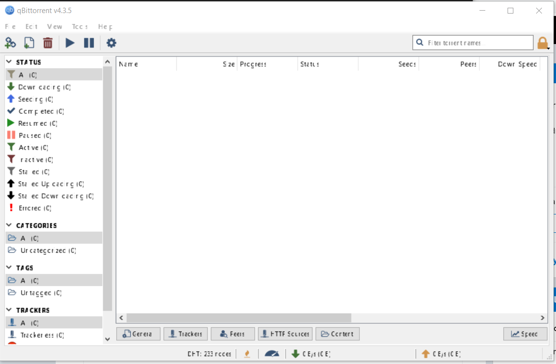Click the Delete torrent trash icon
The width and height of the screenshot is (556, 364).
[x=47, y=43]
